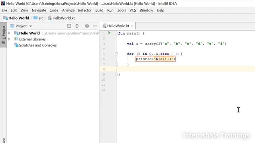255x143 pixels.
Task: Open the View menu
Action: [24, 10]
